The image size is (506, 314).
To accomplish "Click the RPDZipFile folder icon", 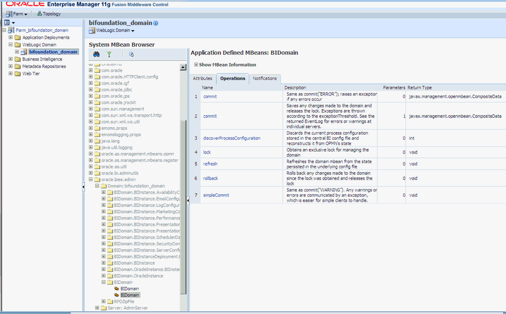I will [110, 301].
